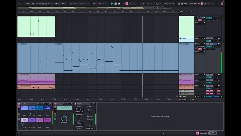Toggle the DC filter button in Utility
Image resolution: width=241 pixels, height=136 pixels.
[92, 128]
